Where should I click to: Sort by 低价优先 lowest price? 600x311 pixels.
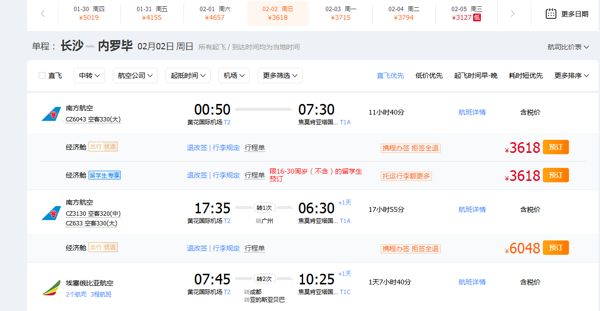(x=429, y=75)
